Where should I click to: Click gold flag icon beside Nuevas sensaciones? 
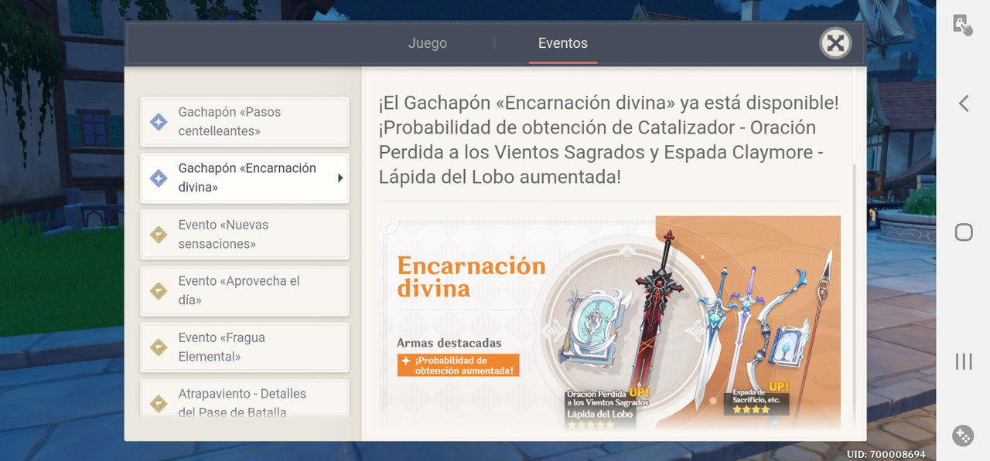point(159,235)
